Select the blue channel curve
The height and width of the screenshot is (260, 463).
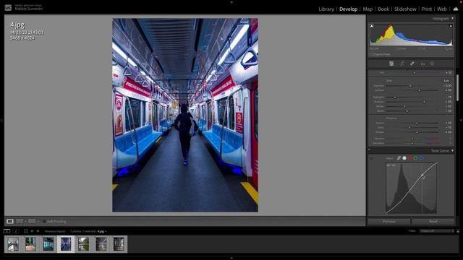point(421,158)
